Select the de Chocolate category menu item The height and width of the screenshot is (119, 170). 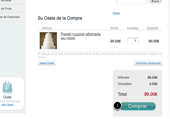click(10, 17)
